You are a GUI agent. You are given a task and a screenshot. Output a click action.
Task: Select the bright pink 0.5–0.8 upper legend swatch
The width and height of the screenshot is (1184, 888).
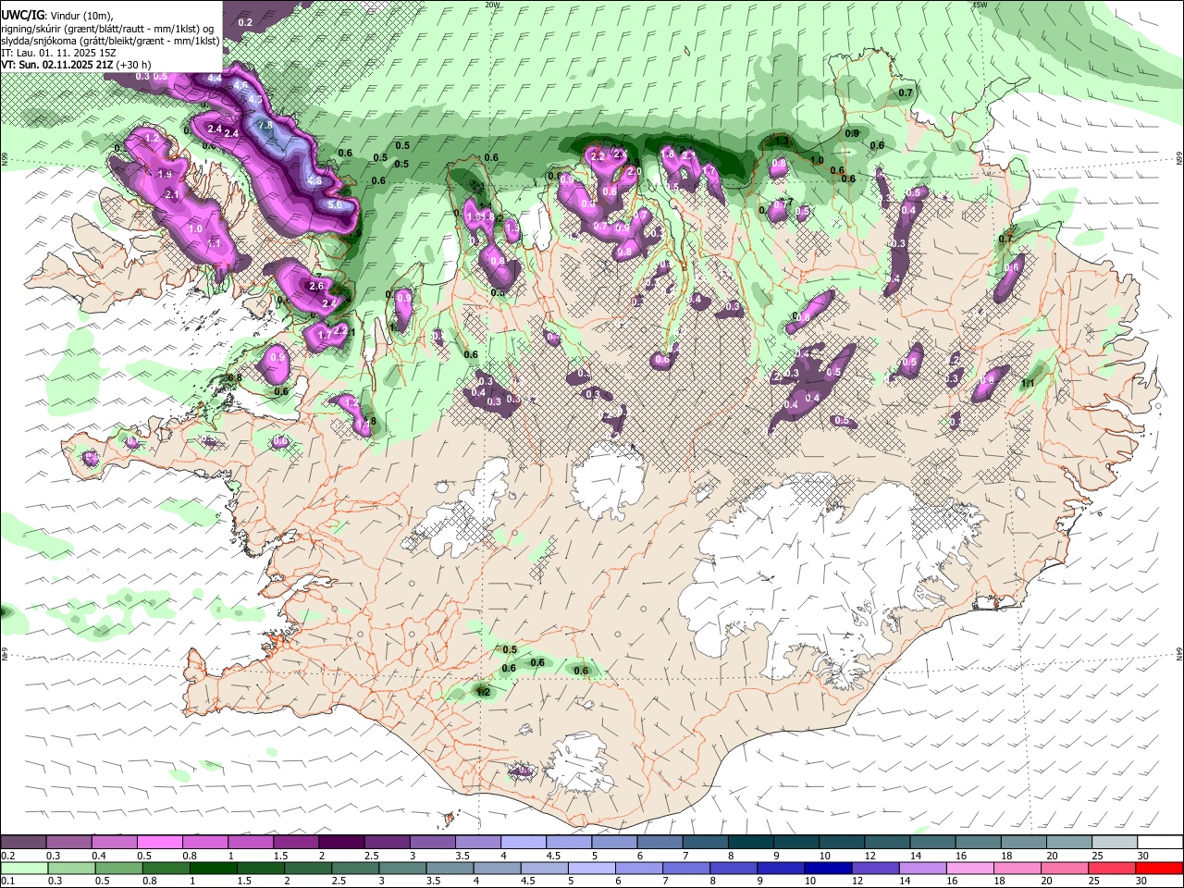pos(159,843)
